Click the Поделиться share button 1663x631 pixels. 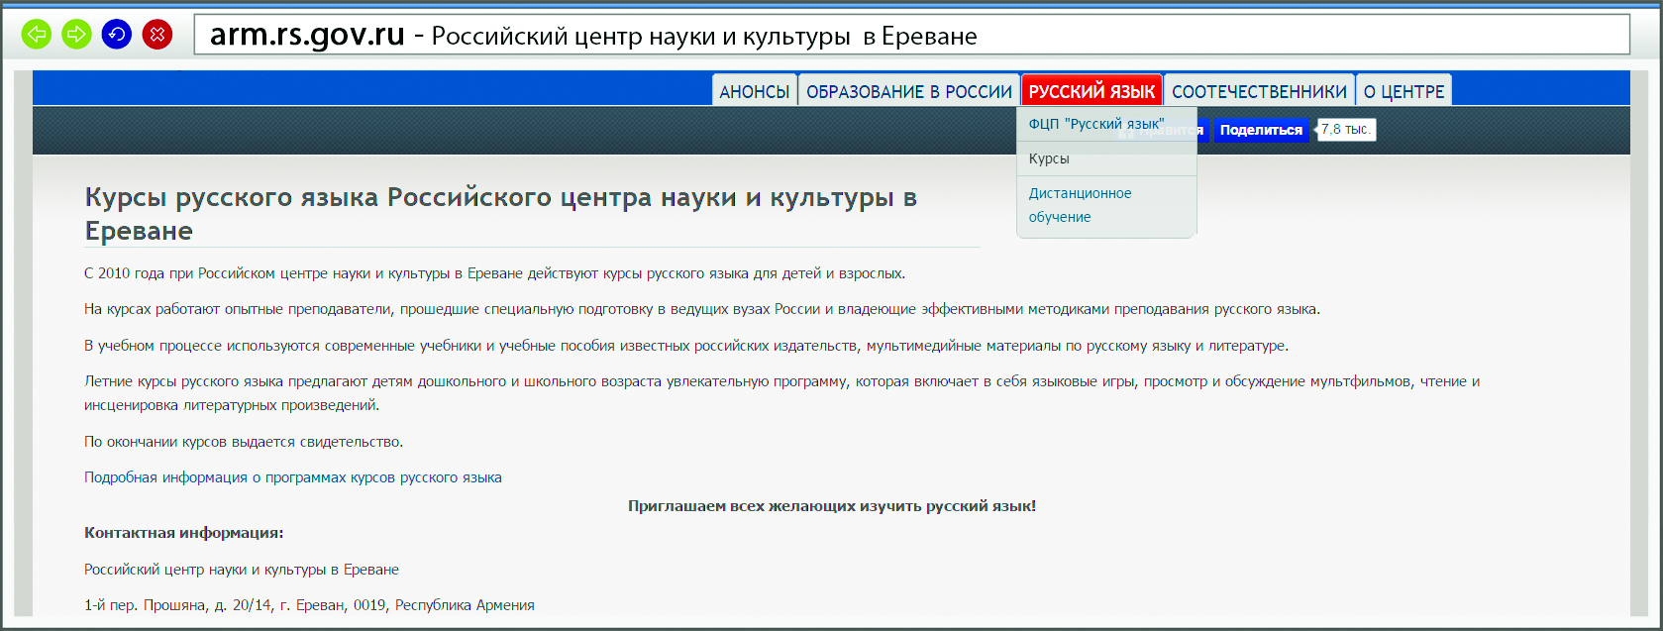point(1261,130)
